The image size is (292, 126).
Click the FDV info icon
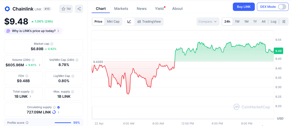pos(27,76)
